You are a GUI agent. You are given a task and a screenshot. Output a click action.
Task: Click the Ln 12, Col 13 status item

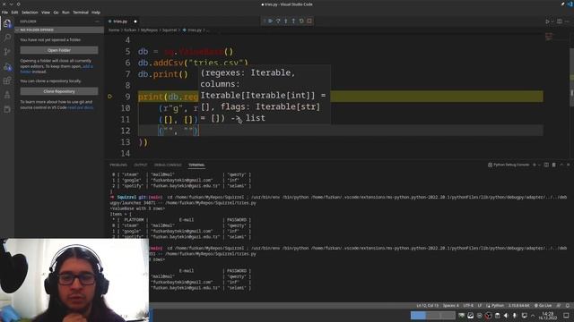click(427, 306)
